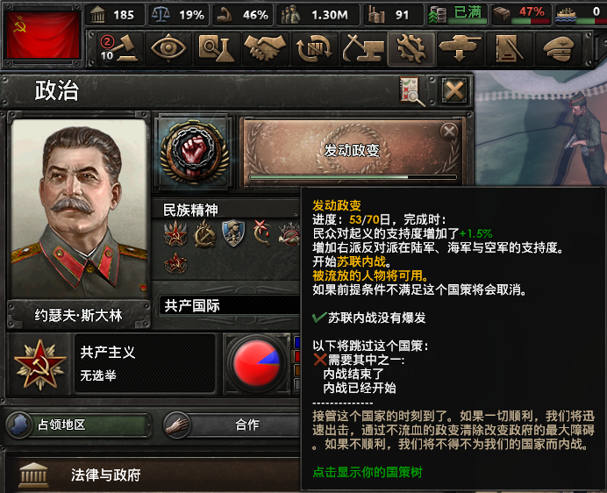The width and height of the screenshot is (607, 493).
Task: Click the 合作 collaboration button
Action: click(x=232, y=425)
